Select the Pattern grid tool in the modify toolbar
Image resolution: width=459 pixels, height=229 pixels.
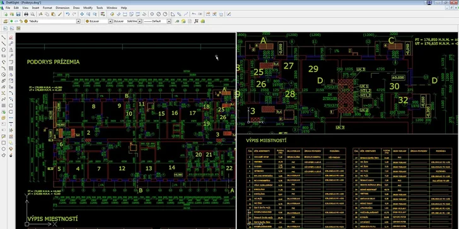coord(11,69)
